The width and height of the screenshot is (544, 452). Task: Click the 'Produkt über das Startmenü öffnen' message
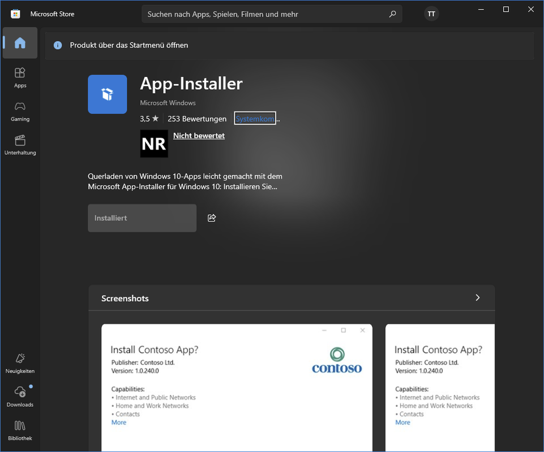tap(128, 45)
